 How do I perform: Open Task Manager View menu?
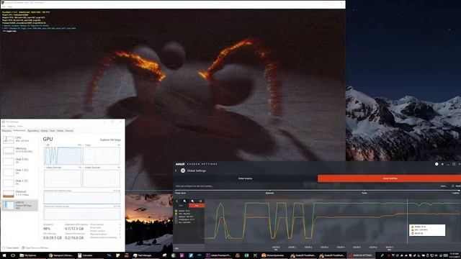coord(19,127)
